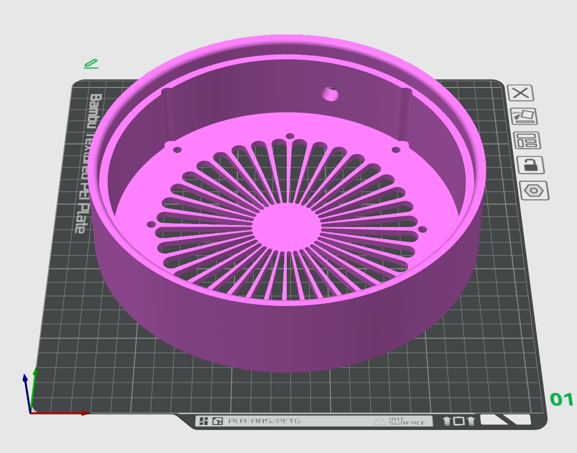Select plate number 01 label
This screenshot has width=577, height=453.
pos(561,399)
